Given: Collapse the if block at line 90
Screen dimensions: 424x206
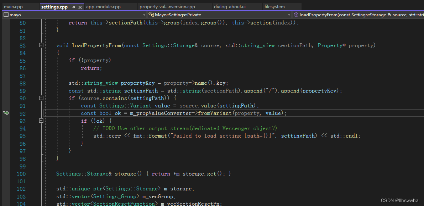Looking at the screenshot, I should (41, 98).
